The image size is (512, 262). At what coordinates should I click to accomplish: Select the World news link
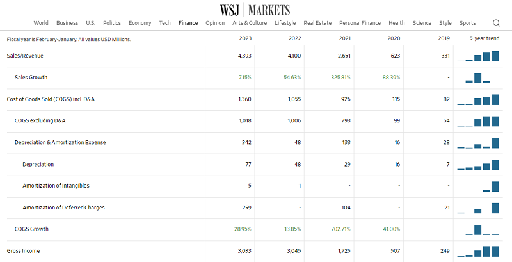coord(41,23)
